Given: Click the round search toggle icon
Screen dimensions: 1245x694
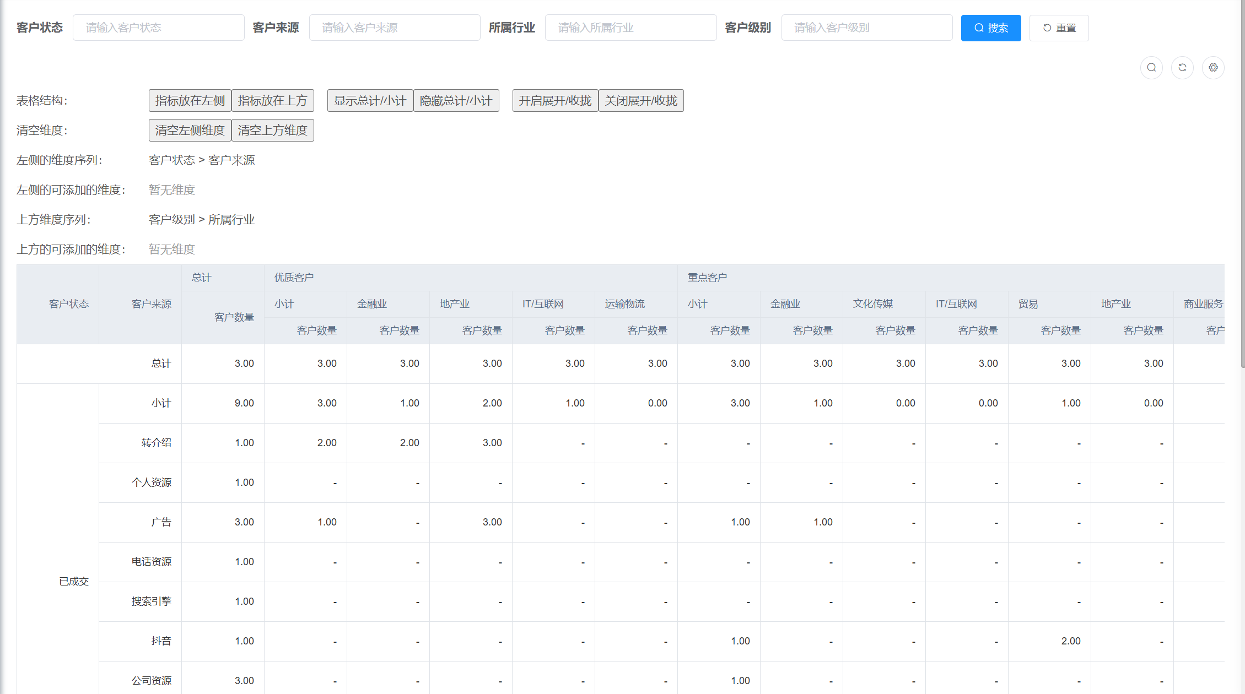Looking at the screenshot, I should 1151,68.
